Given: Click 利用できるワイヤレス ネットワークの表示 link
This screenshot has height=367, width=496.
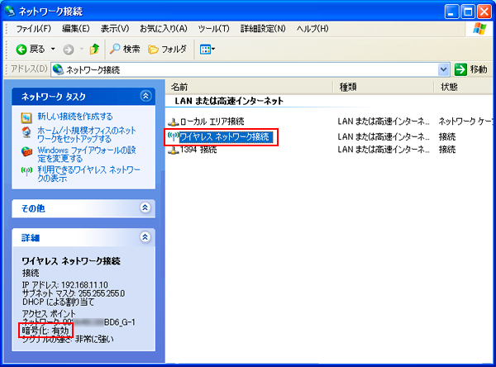Looking at the screenshot, I should tap(88, 174).
